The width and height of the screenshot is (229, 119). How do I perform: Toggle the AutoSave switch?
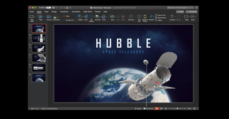pos(48,8)
